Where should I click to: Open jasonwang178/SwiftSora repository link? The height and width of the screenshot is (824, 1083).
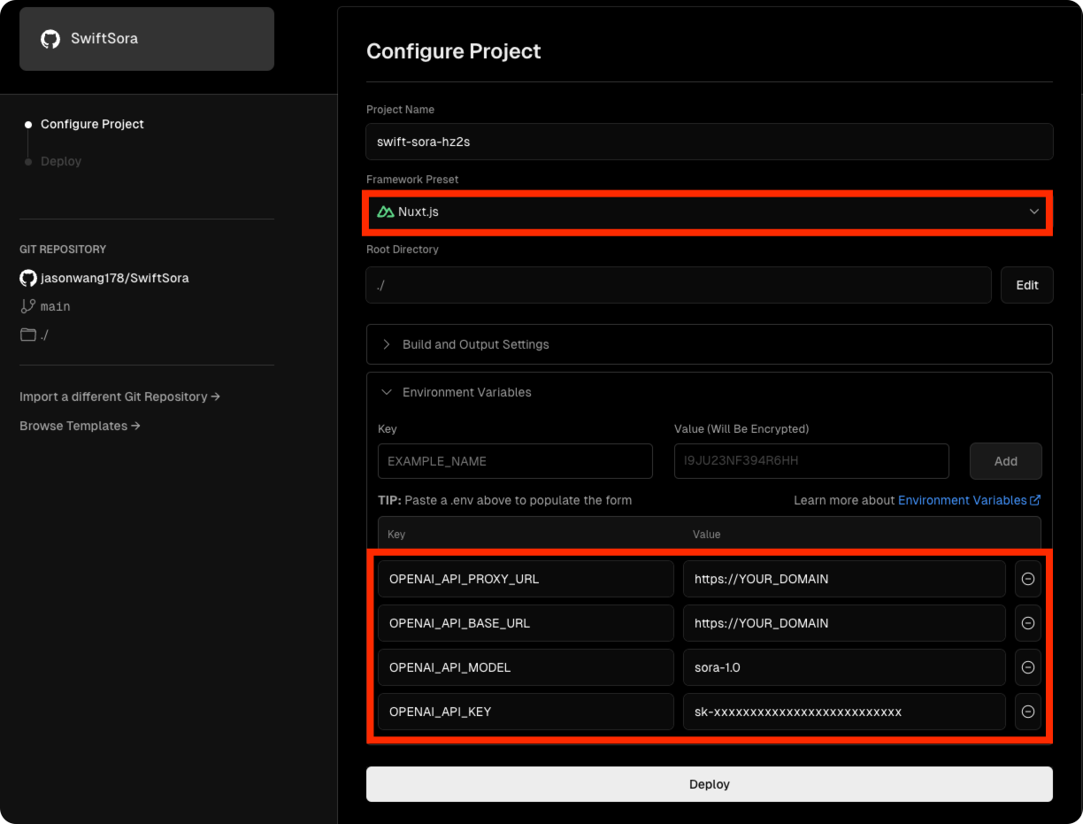tap(114, 278)
